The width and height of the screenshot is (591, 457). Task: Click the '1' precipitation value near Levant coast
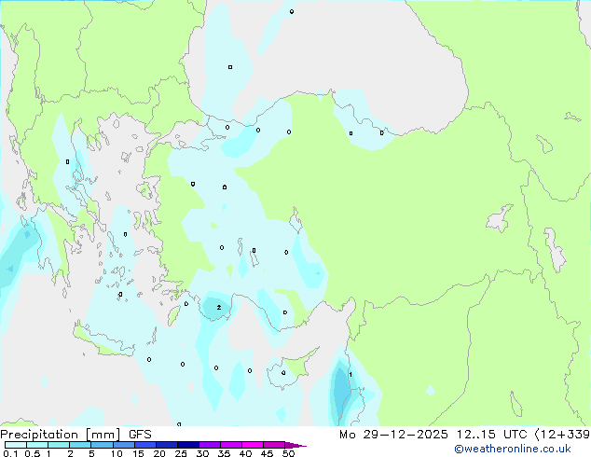[350, 374]
